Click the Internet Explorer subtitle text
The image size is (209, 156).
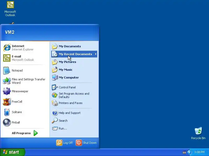[22, 49]
